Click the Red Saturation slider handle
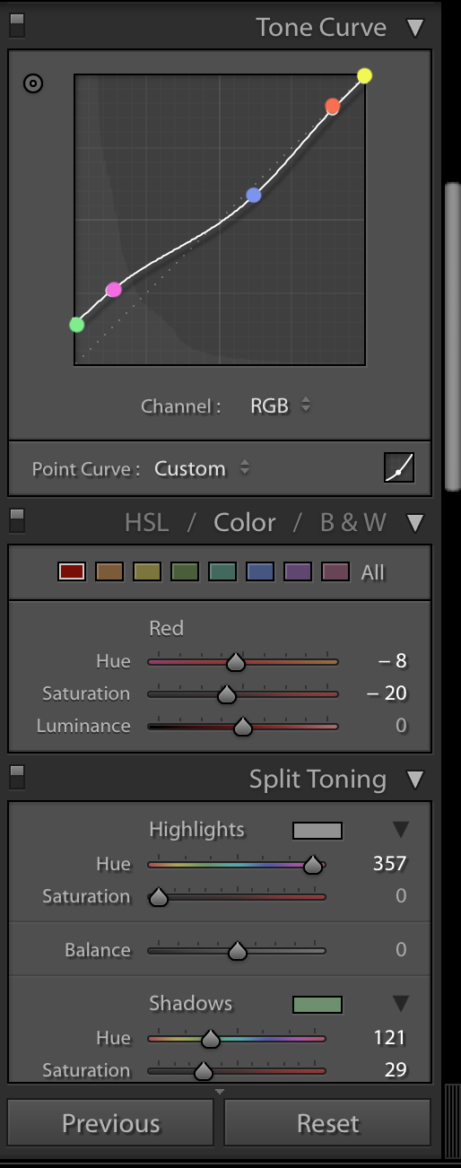The height and width of the screenshot is (1168, 461). [x=227, y=694]
